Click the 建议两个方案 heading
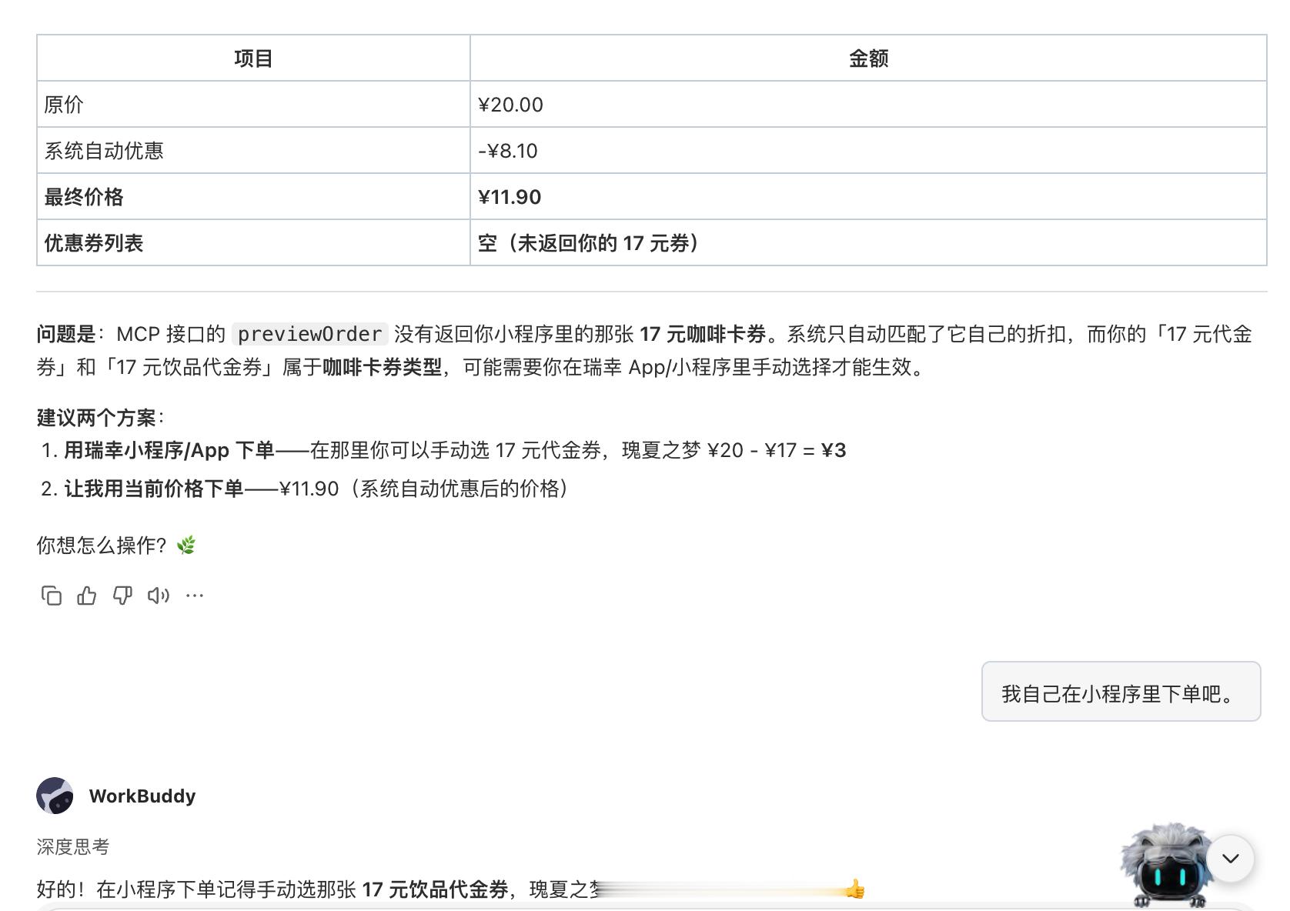 coord(100,418)
